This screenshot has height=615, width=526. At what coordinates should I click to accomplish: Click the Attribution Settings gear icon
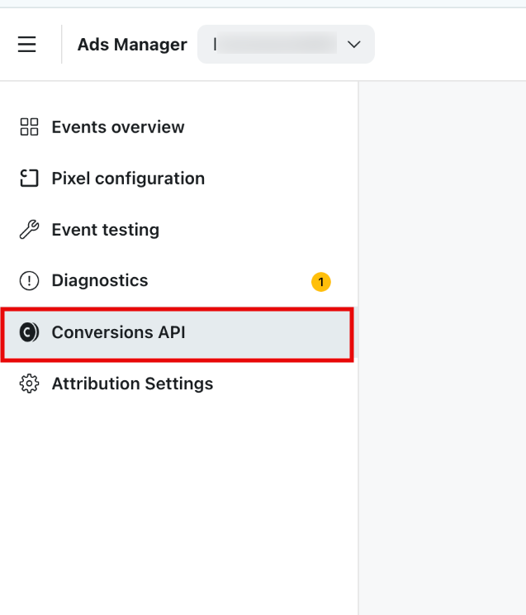pyautogui.click(x=29, y=384)
